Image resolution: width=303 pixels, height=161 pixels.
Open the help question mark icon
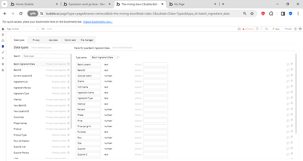pos(295,29)
